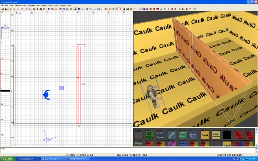Click the red B toolbar icon
The image size is (258, 161).
(187, 9)
